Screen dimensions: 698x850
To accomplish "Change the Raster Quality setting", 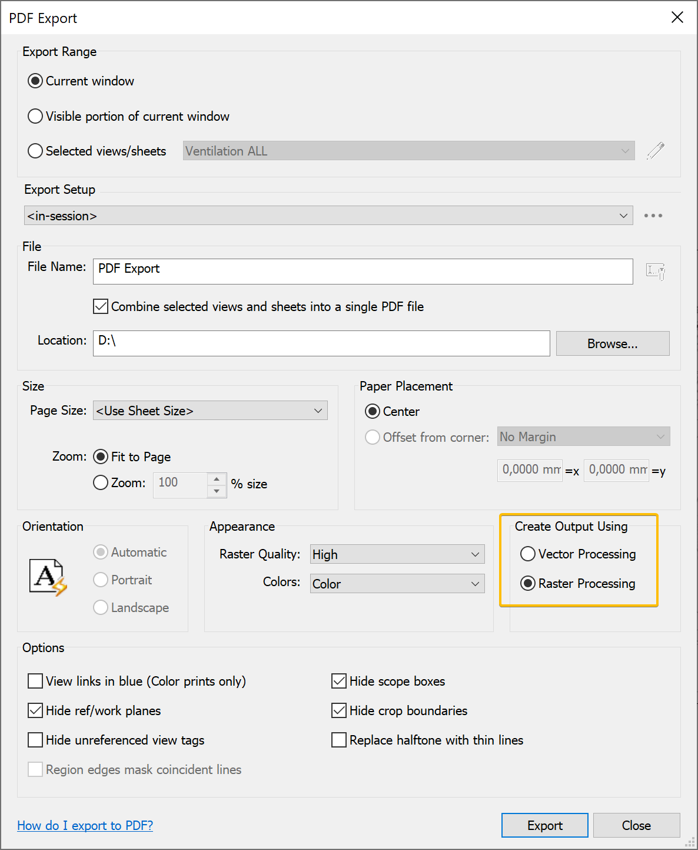I will [x=397, y=554].
